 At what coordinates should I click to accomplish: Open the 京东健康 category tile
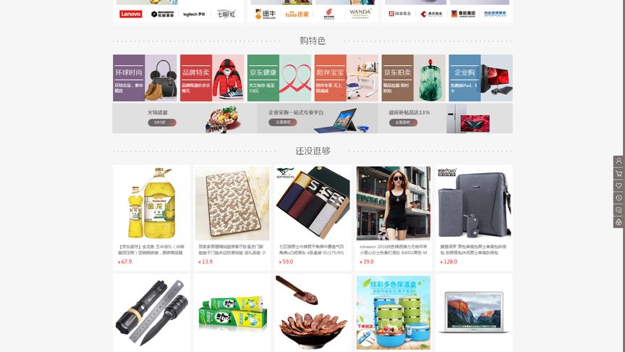pyautogui.click(x=279, y=77)
